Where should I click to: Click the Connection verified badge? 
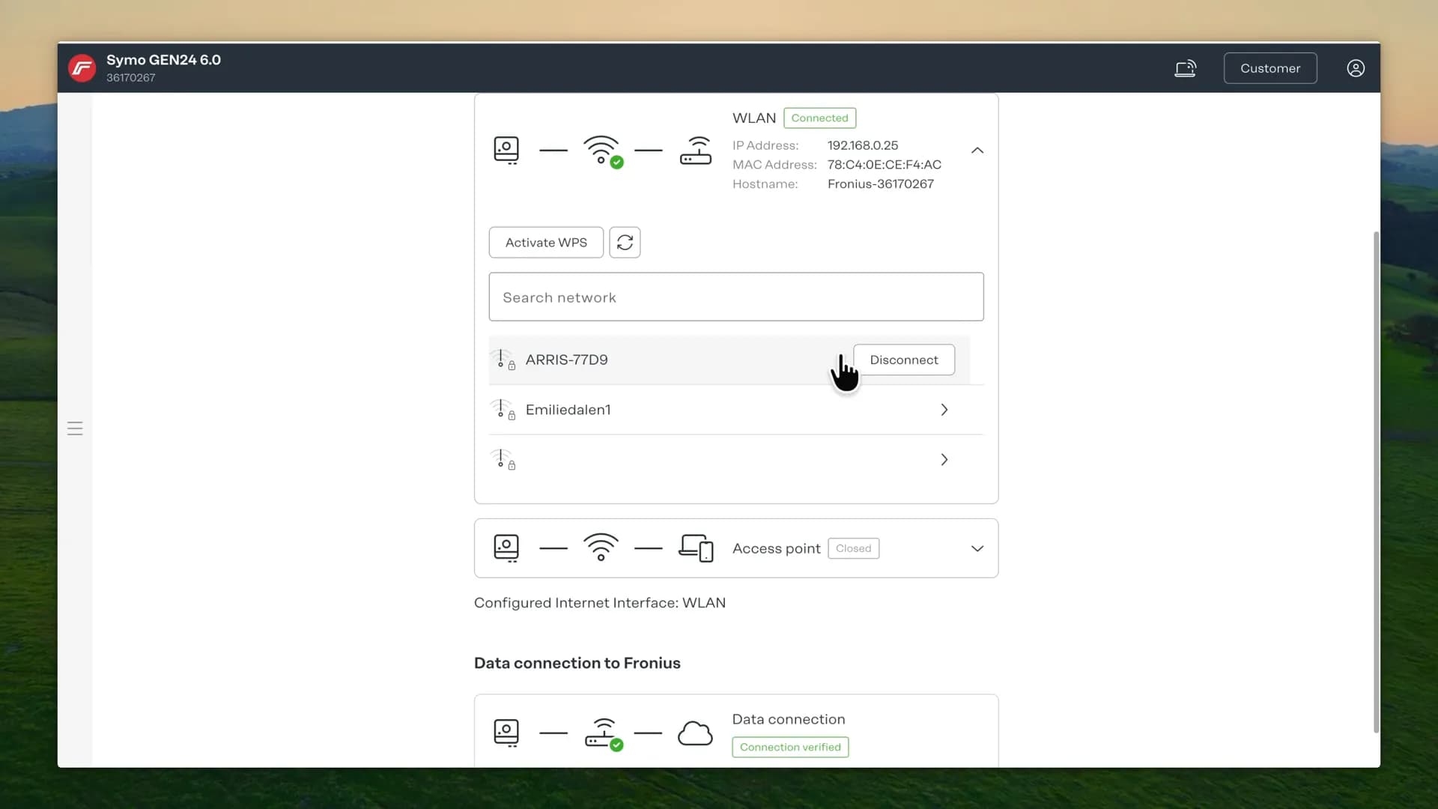(790, 747)
